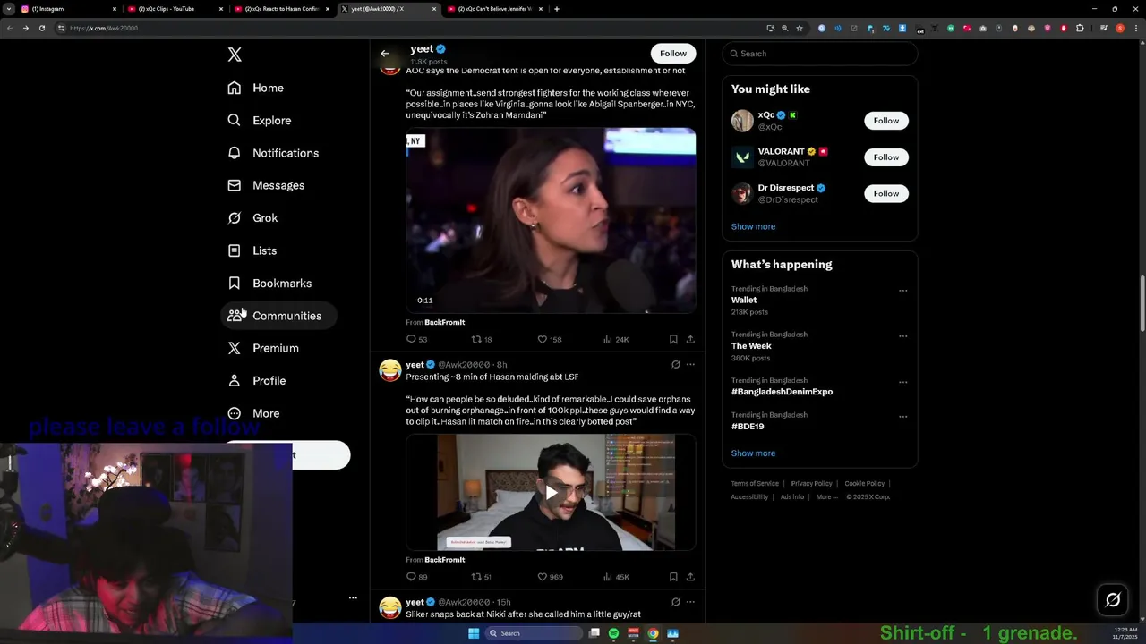This screenshot has height=644, width=1146.
Task: Open #BDE19 trending topic
Action: point(748,427)
